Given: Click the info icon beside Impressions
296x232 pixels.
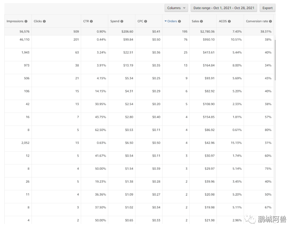Looking at the screenshot, I should pyautogui.click(x=26, y=22).
